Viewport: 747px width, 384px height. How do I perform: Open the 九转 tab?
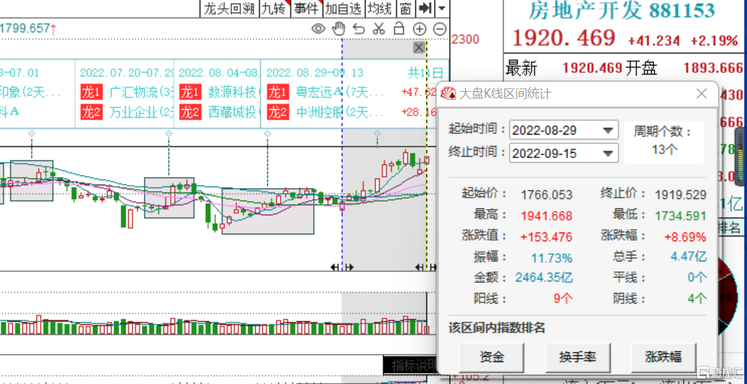point(274,8)
